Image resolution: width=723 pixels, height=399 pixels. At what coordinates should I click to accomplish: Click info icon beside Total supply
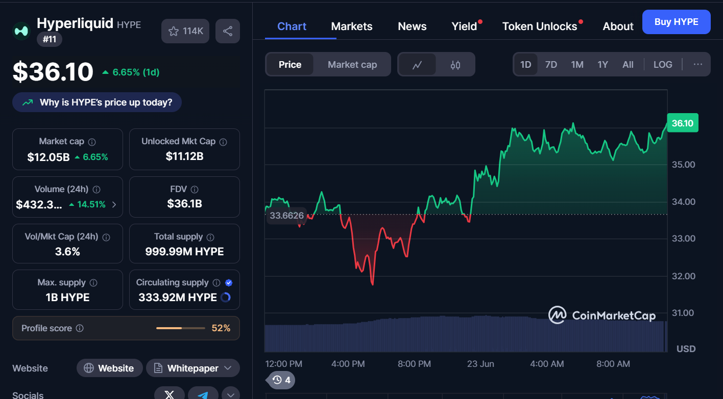(x=210, y=237)
